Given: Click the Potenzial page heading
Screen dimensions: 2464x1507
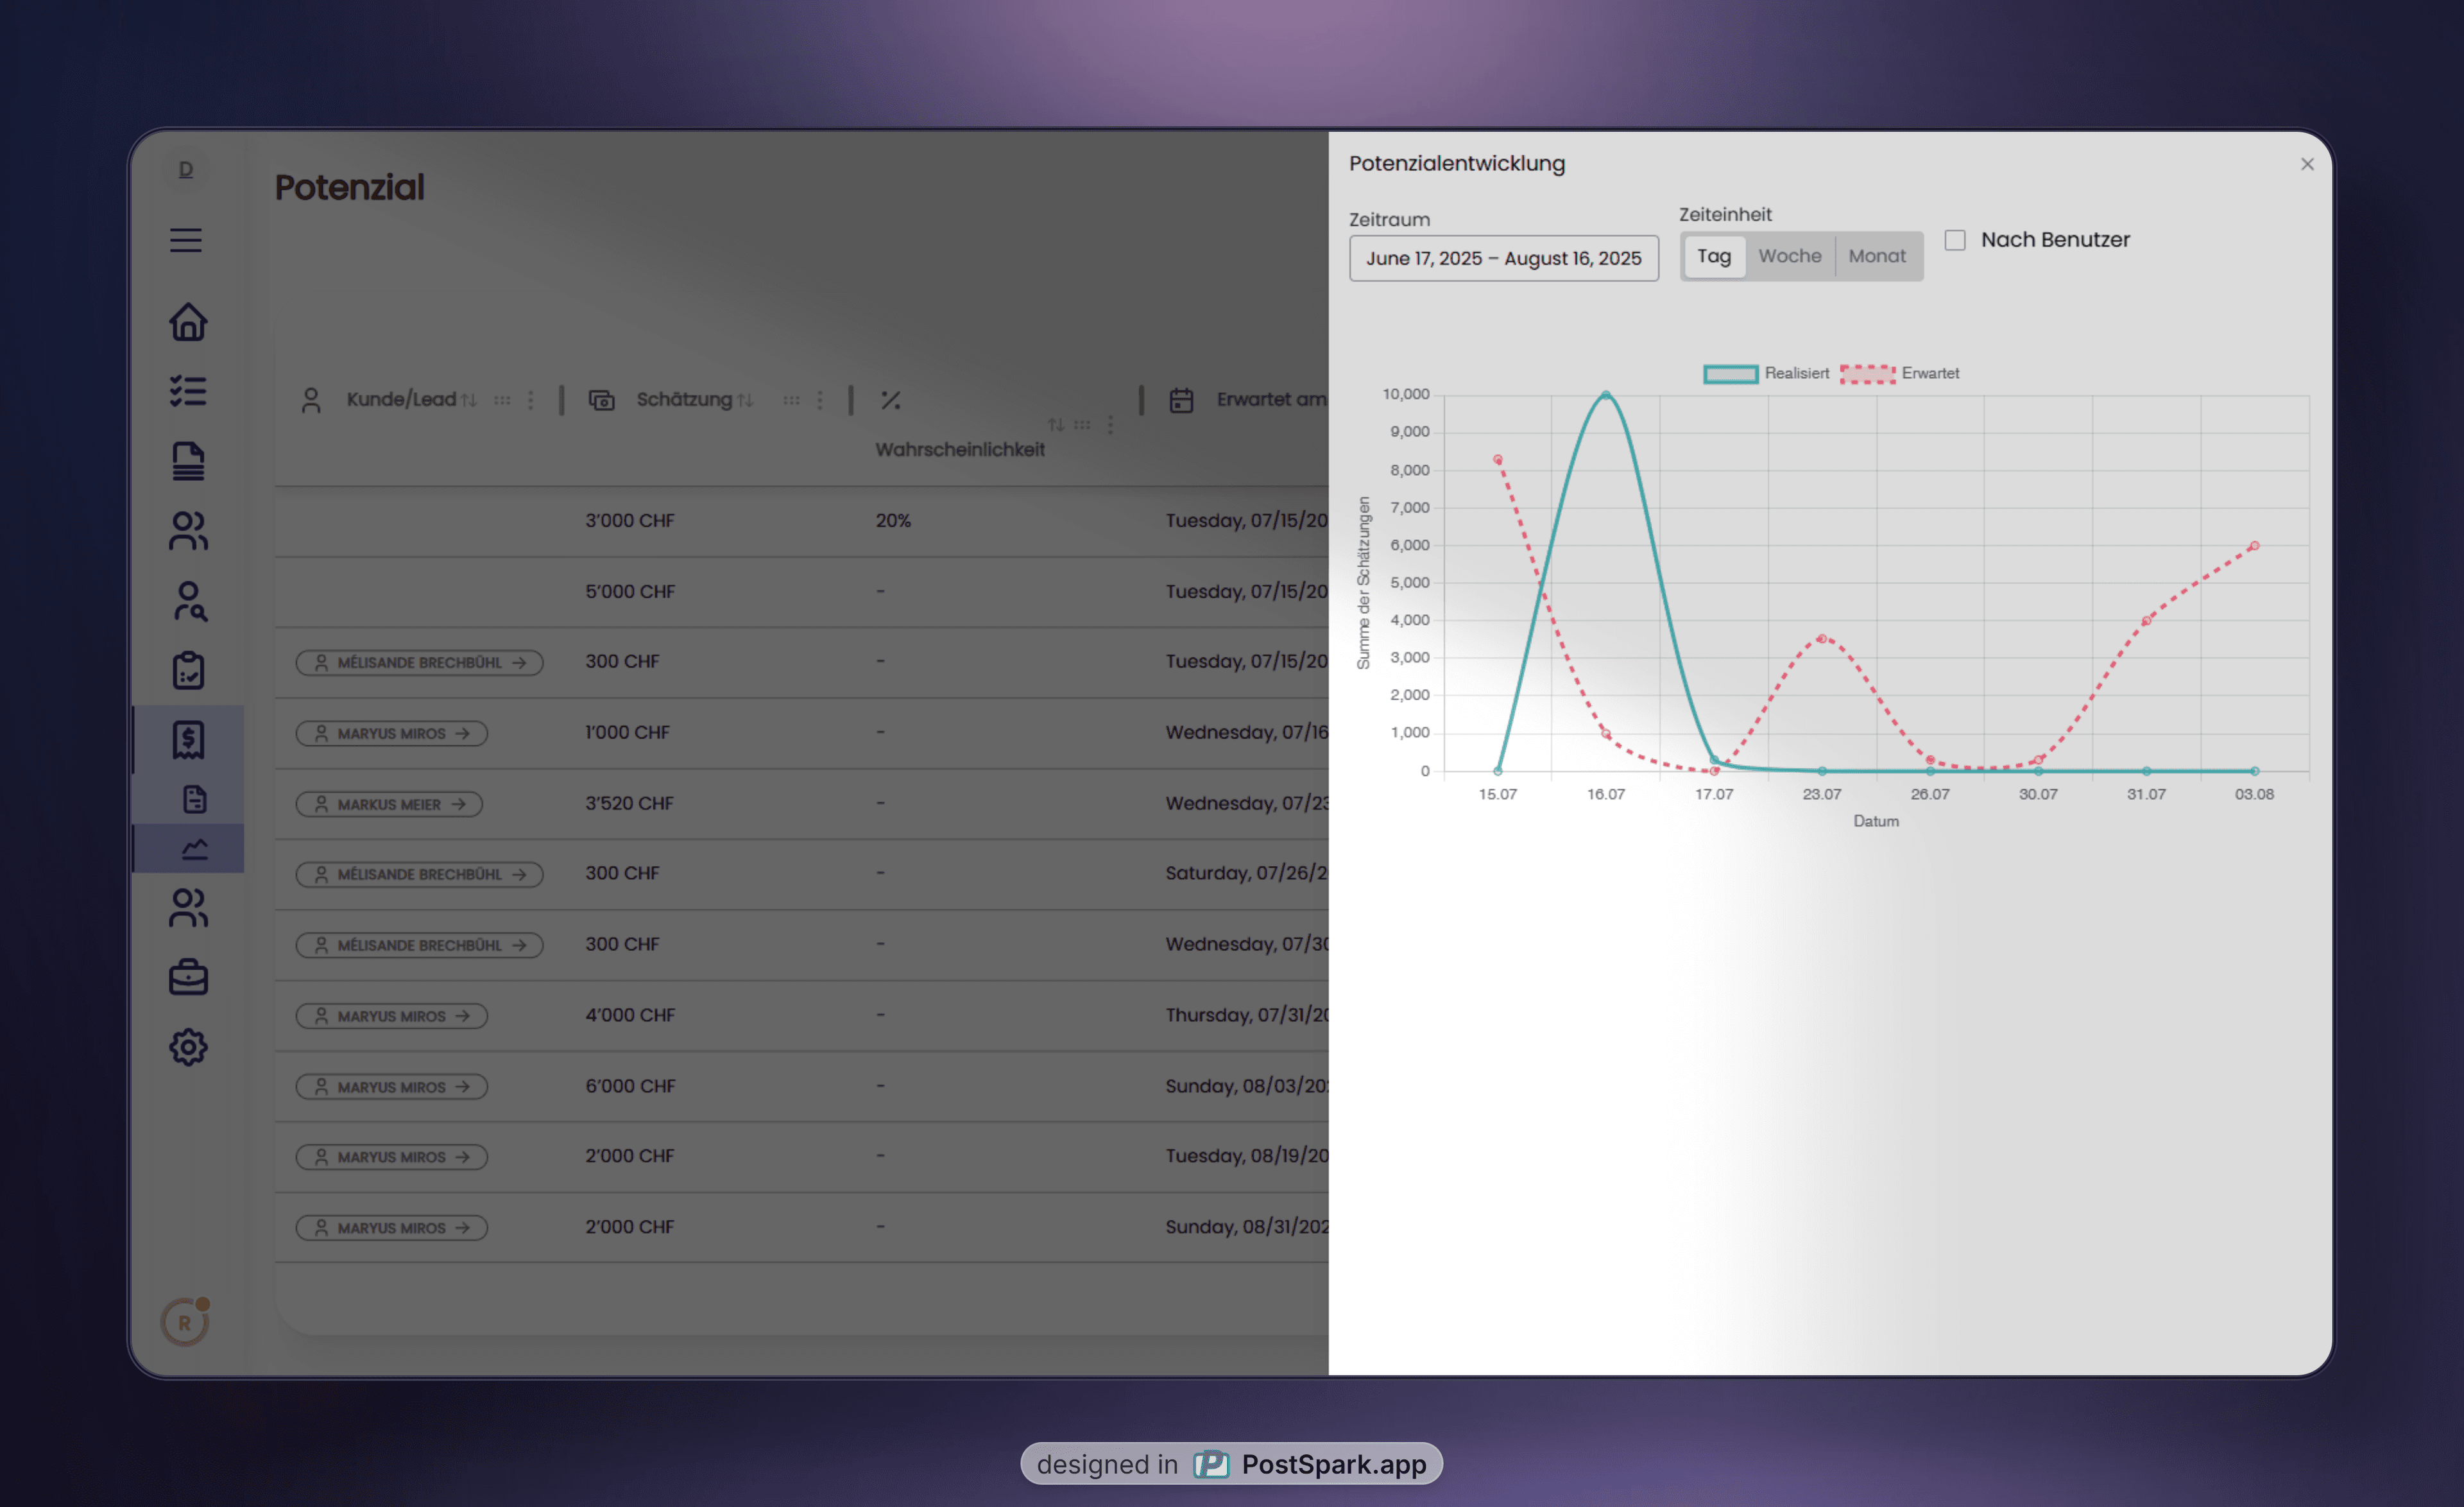Looking at the screenshot, I should (350, 187).
